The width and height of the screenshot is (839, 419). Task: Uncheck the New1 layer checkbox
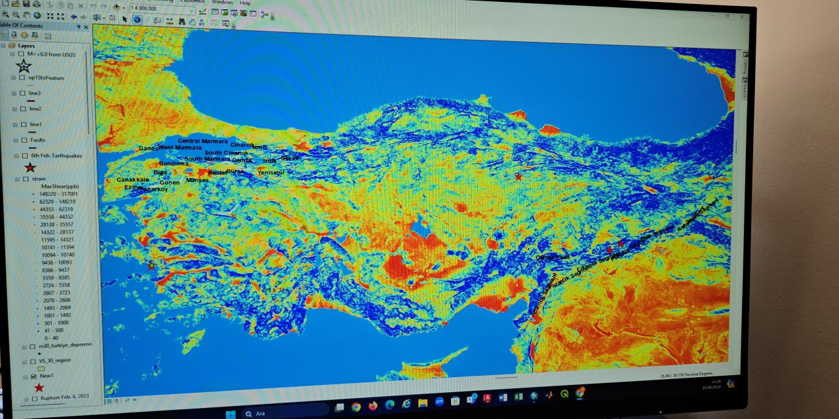click(33, 376)
